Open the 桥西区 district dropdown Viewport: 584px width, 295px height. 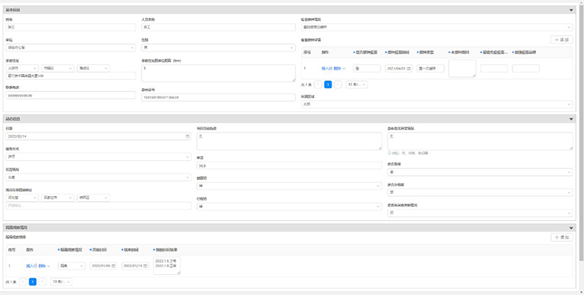point(94,198)
